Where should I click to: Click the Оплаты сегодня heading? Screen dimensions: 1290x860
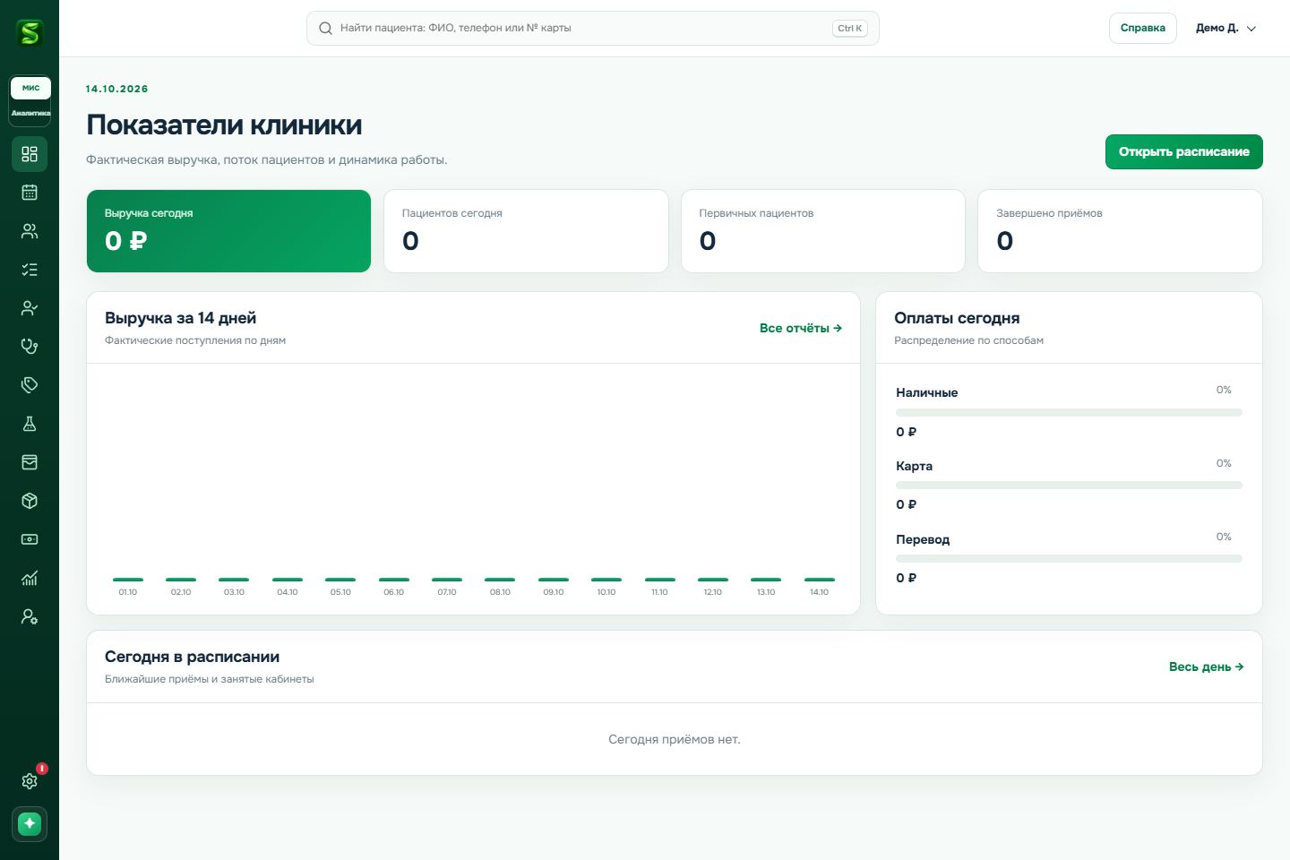[957, 318]
